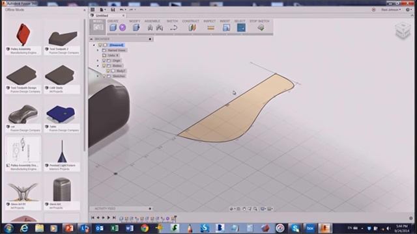Open the CREATE menu
417x234 pixels.
point(113,21)
